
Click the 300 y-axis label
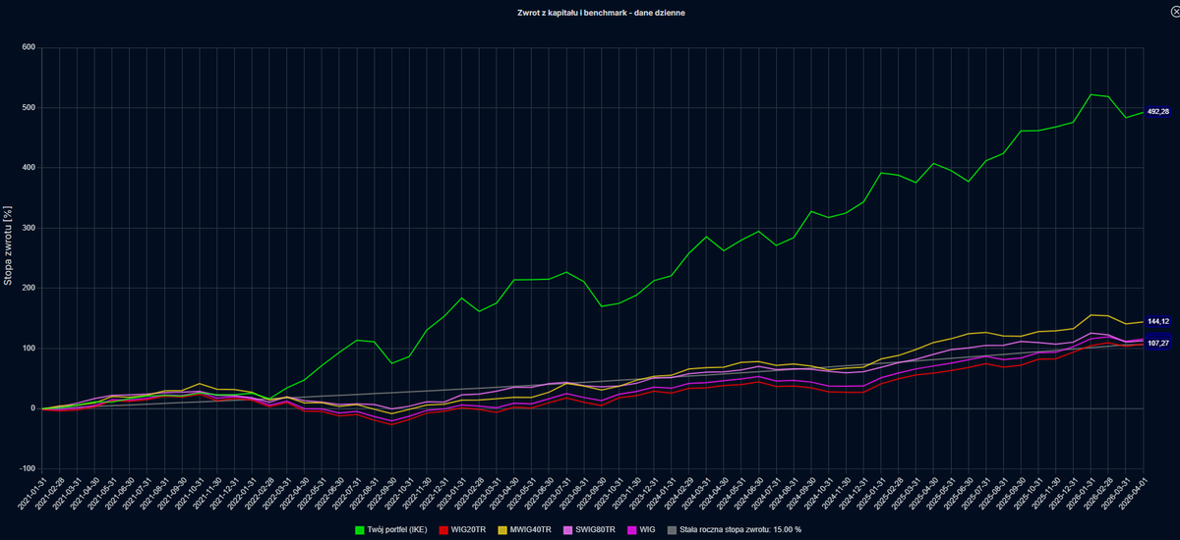(29, 228)
